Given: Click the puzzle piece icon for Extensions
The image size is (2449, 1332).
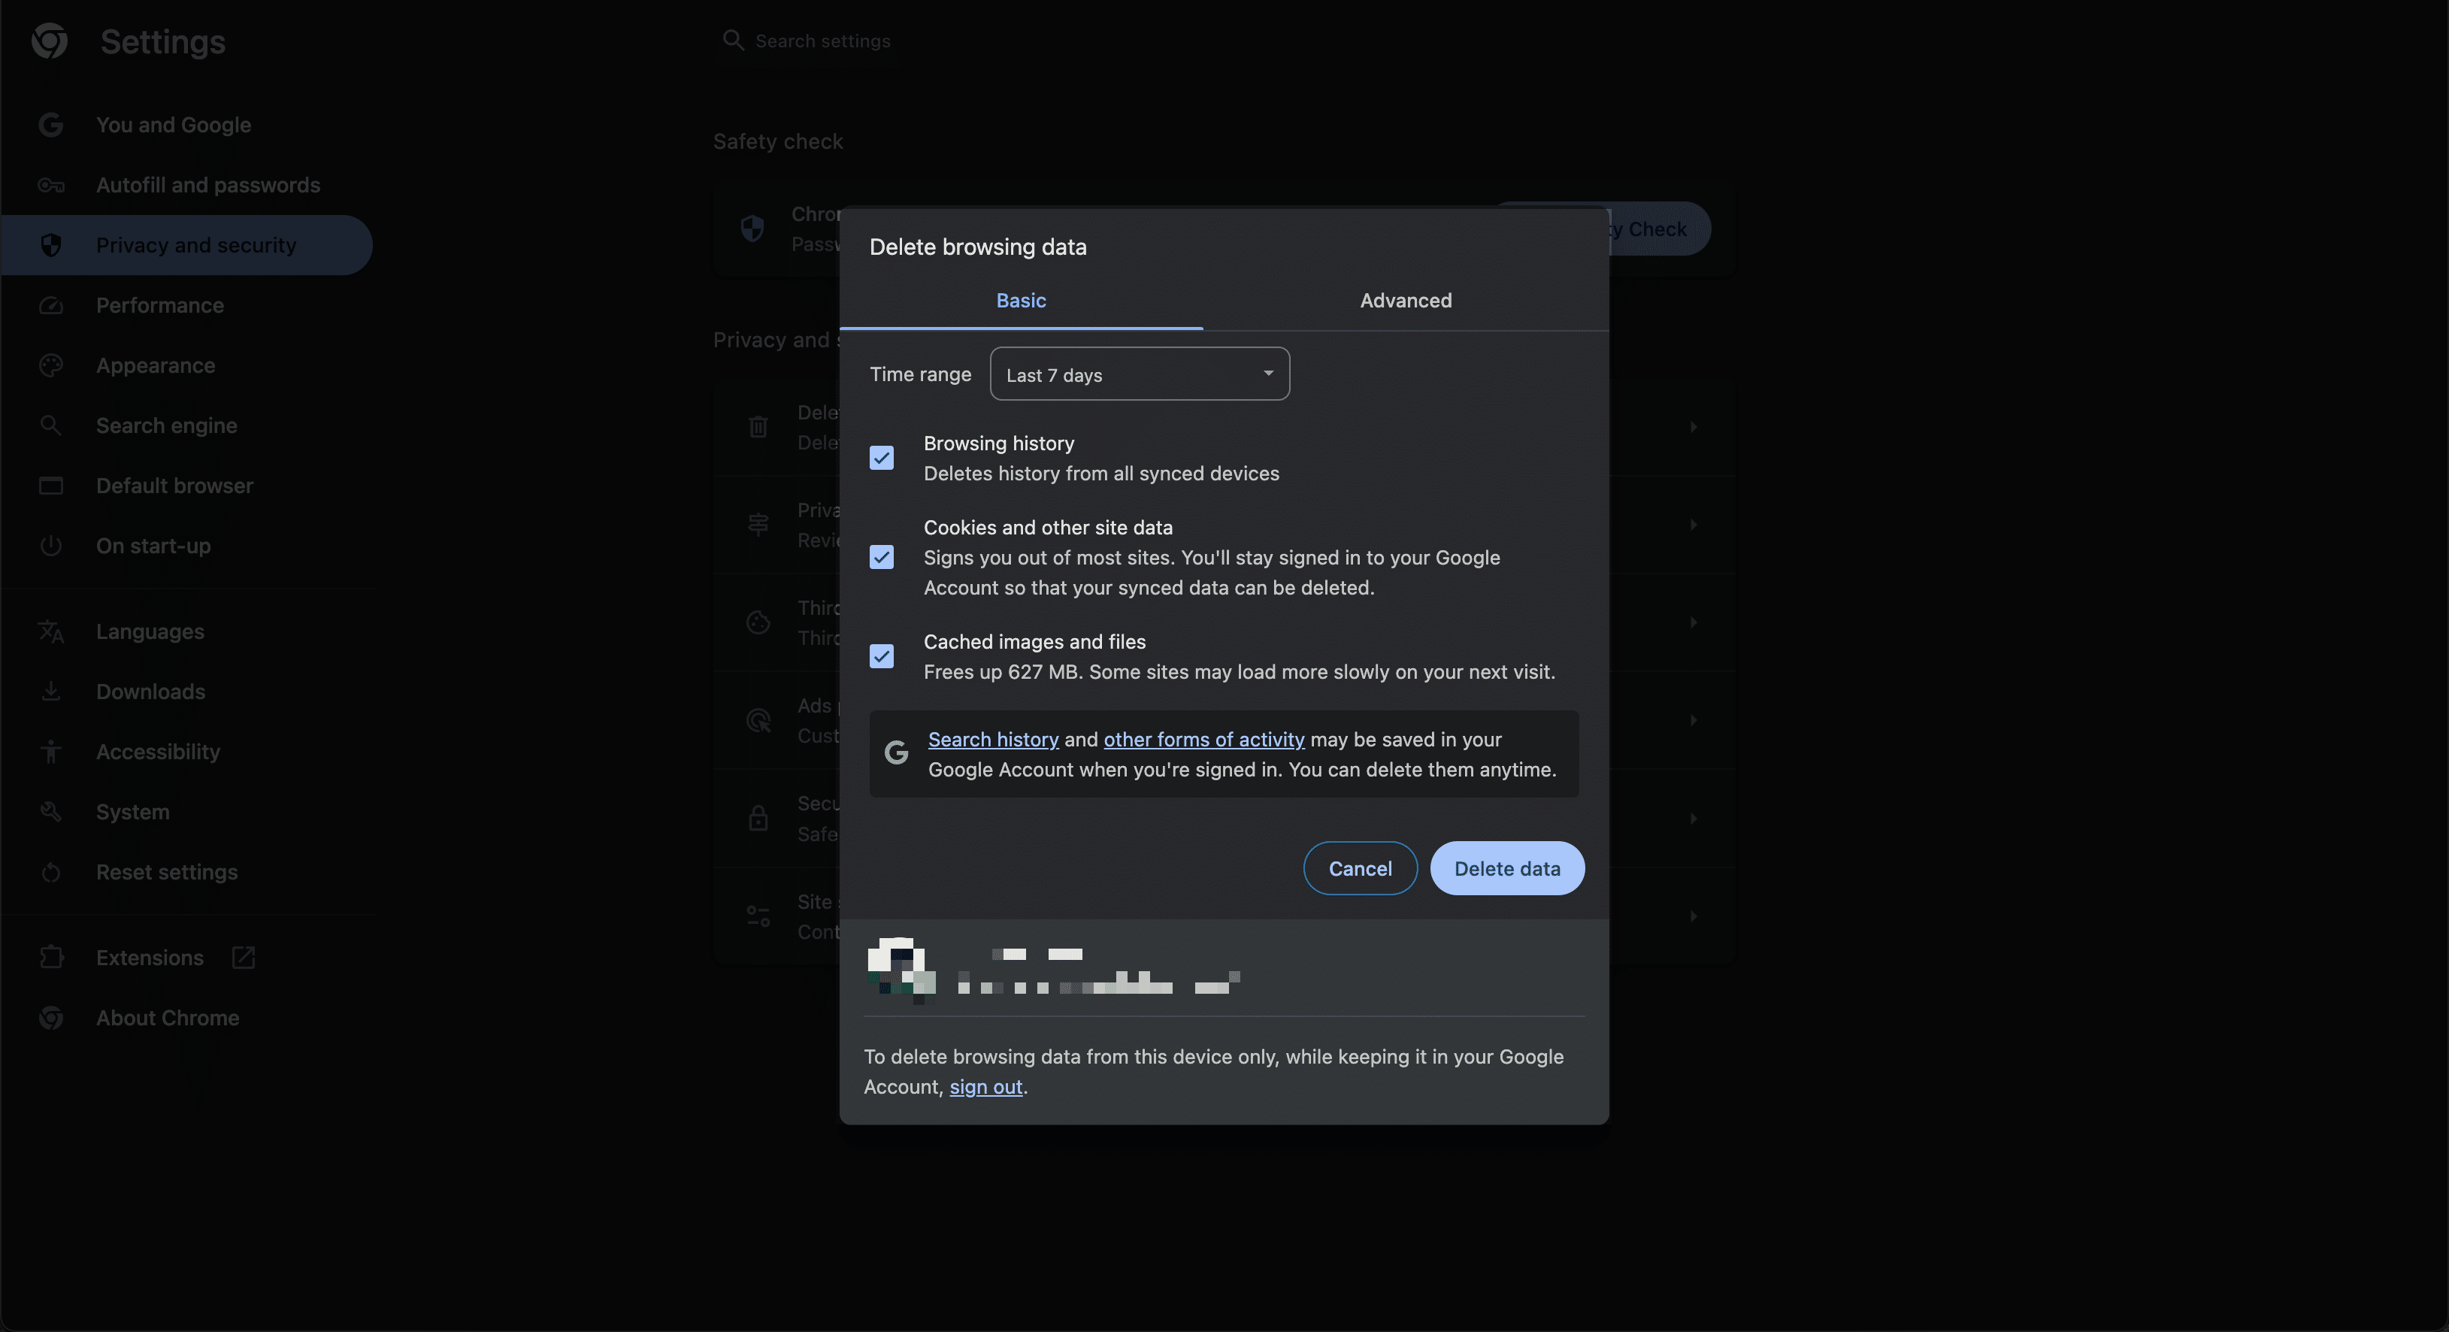Looking at the screenshot, I should 51,958.
